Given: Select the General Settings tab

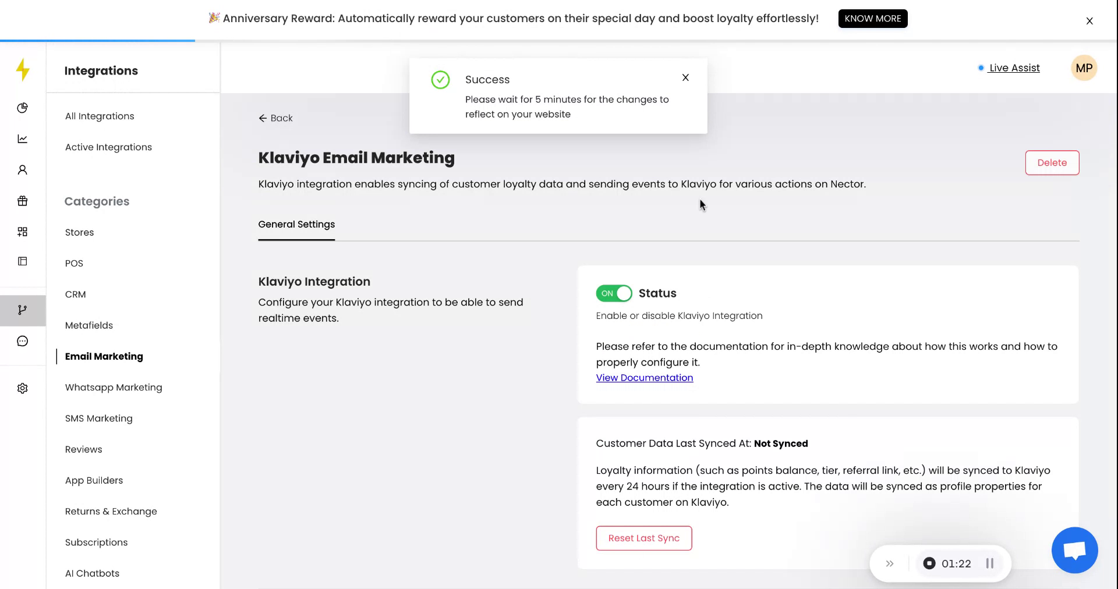Looking at the screenshot, I should (x=296, y=224).
